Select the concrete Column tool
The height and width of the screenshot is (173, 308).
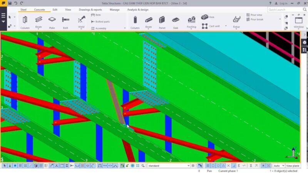(x=135, y=22)
